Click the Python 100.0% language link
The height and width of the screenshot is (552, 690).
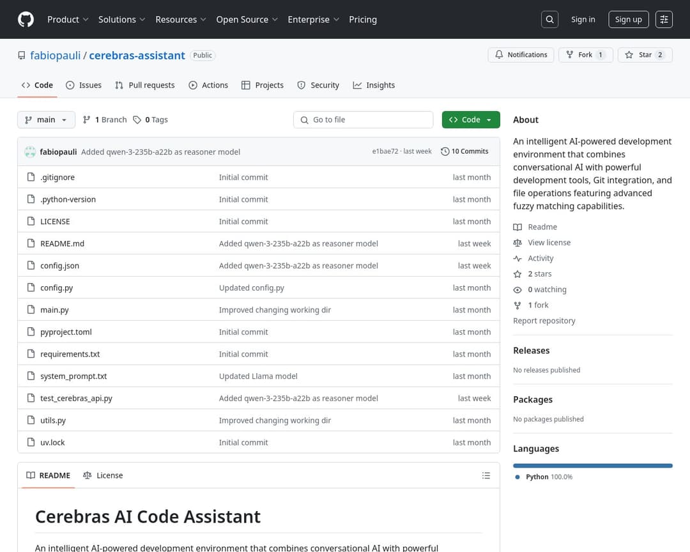pyautogui.click(x=544, y=477)
